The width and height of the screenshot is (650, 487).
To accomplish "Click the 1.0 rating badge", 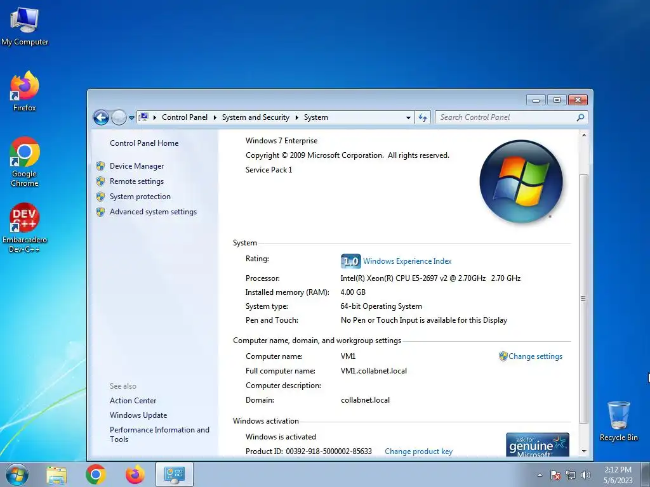I will 350,261.
